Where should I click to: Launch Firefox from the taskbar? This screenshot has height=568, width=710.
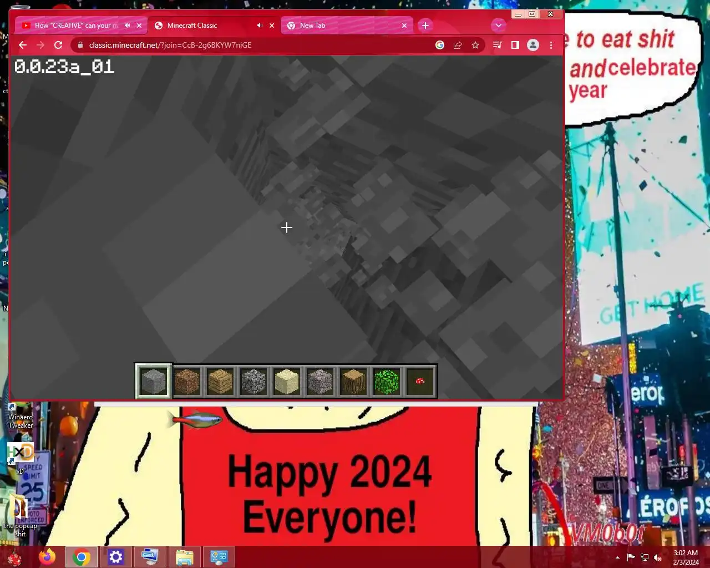[x=47, y=557]
